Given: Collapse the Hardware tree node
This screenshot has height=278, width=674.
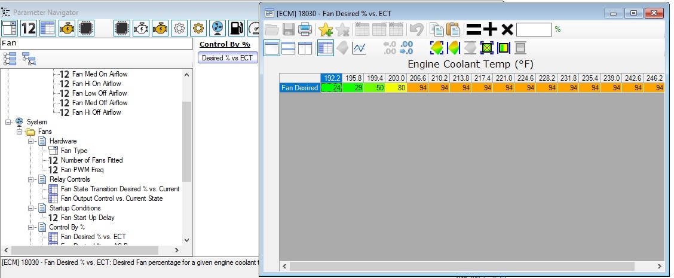Looking at the screenshot, I should (x=31, y=141).
